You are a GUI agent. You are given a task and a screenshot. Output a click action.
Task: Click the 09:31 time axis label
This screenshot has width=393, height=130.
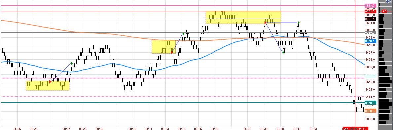click(x=148, y=129)
